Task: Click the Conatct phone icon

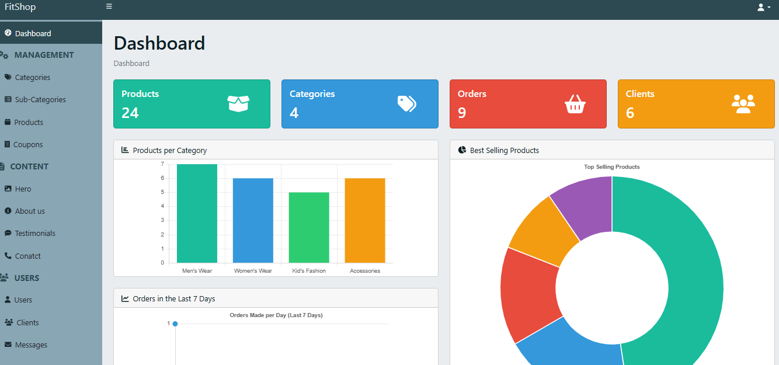Action: click(x=8, y=256)
